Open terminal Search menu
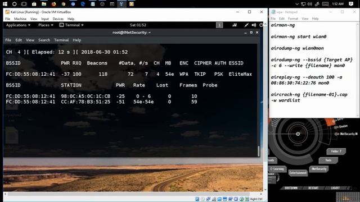This screenshot has width=360, height=202. click(44, 40)
